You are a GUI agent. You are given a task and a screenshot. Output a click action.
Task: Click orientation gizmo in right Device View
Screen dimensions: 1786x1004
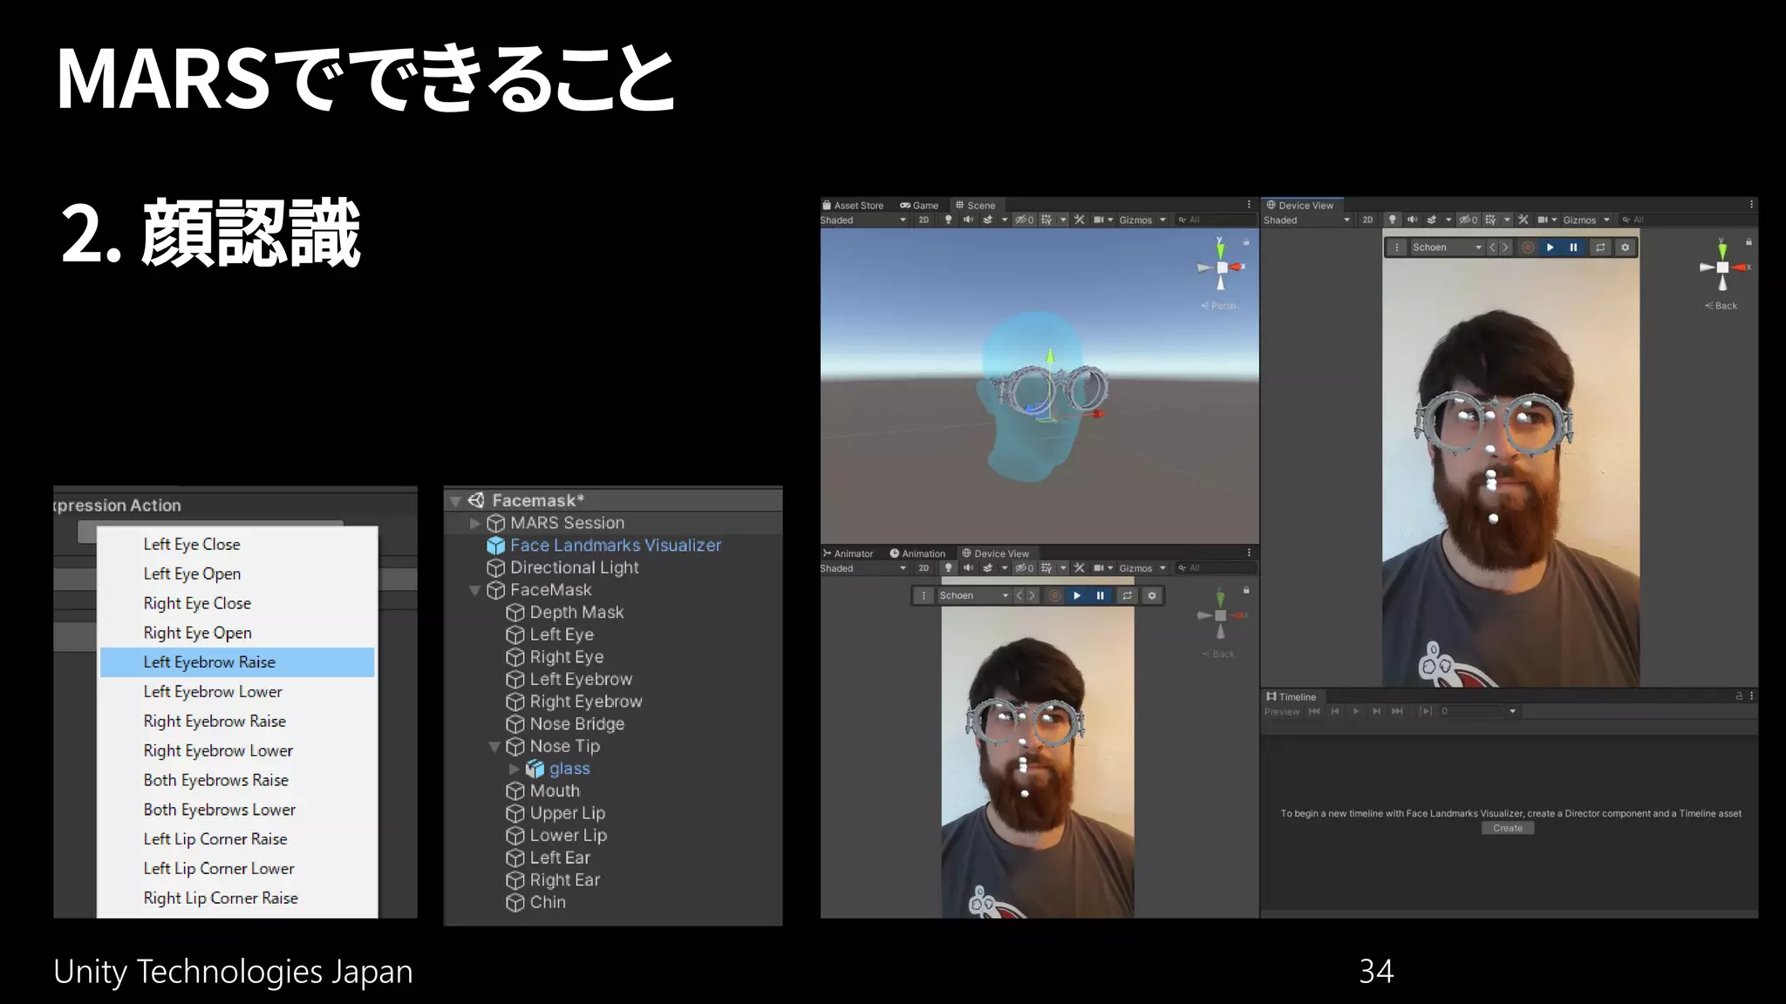pos(1723,266)
